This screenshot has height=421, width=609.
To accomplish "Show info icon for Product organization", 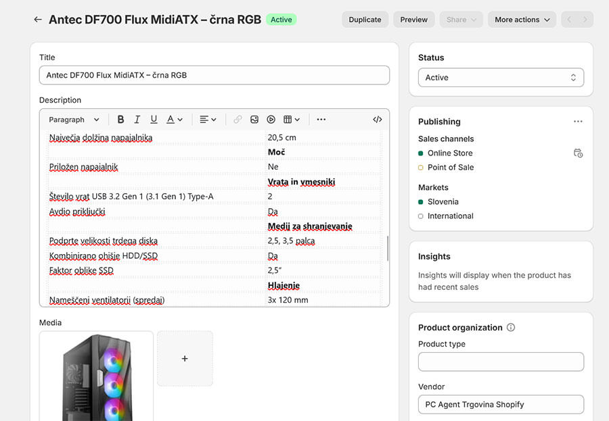I will (511, 328).
